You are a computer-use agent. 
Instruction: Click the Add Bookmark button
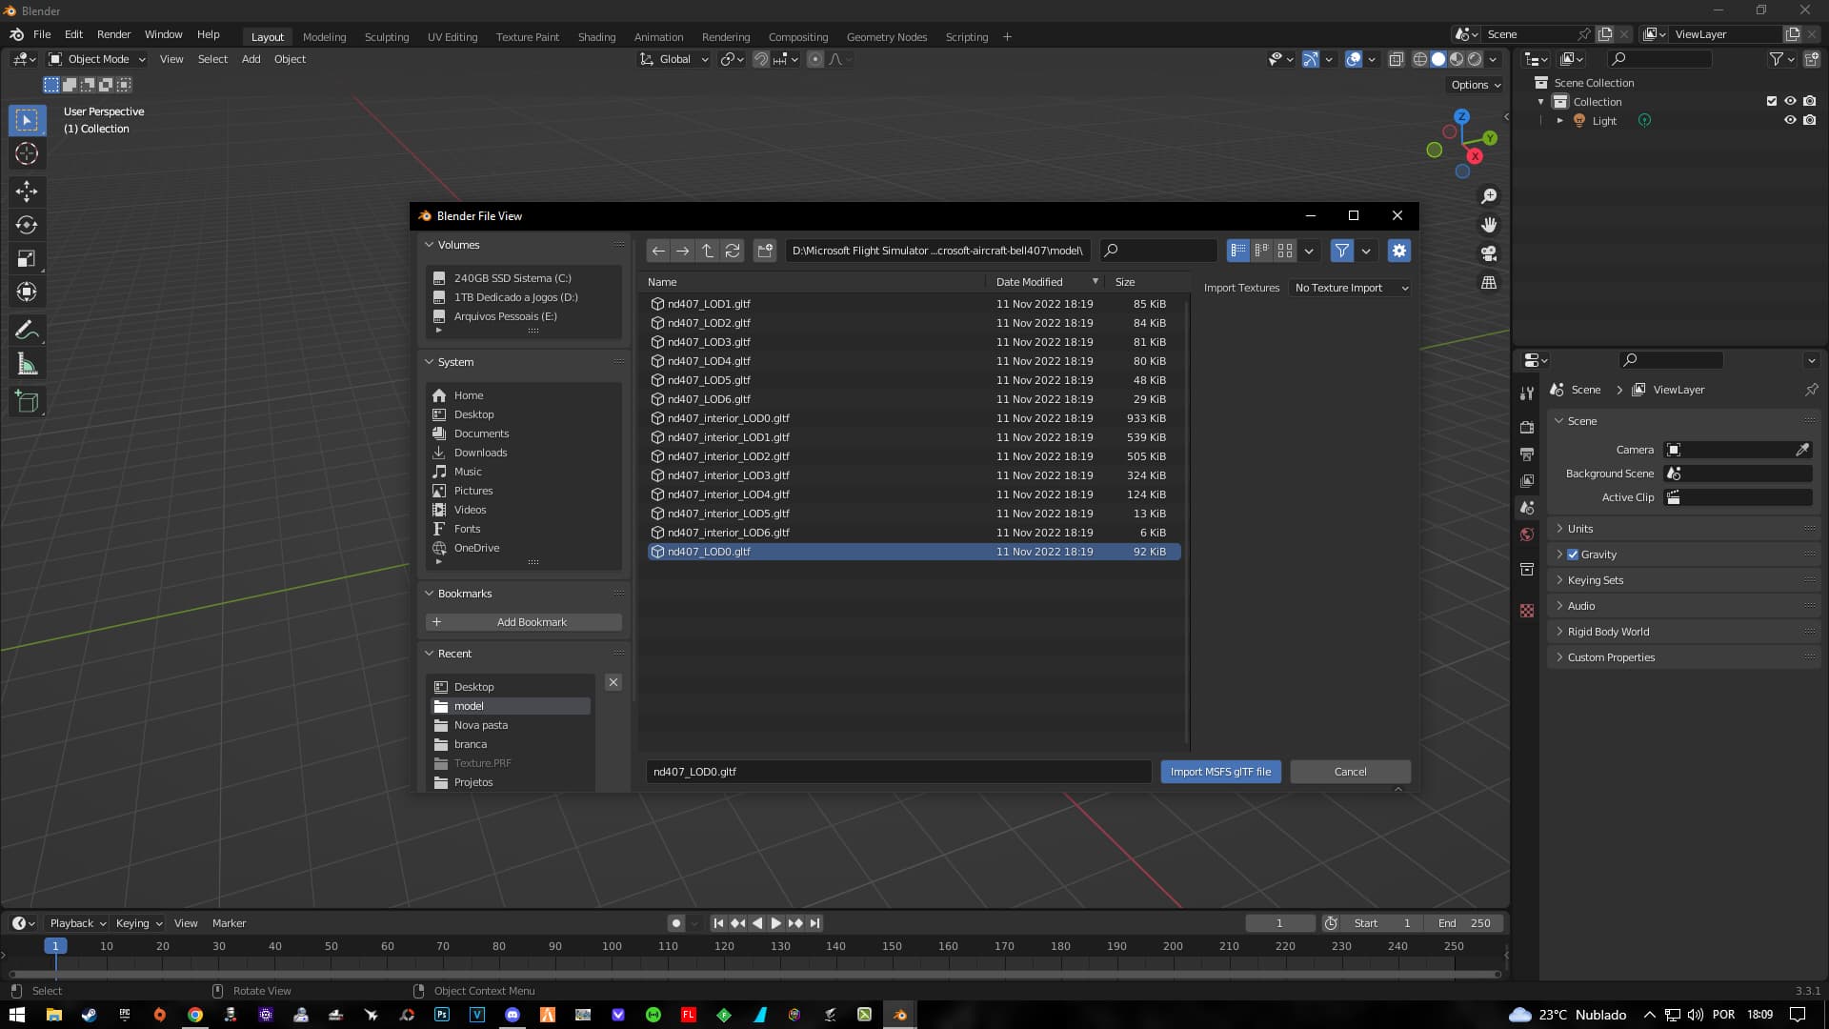522,621
